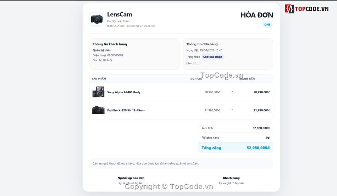Viewport: 337px width, 196px height.
Task: Click the ĐƠN GIÁ column header
Action: click(x=196, y=79)
